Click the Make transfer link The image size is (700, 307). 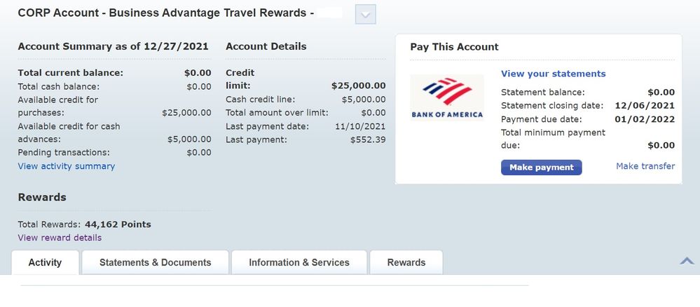click(645, 167)
